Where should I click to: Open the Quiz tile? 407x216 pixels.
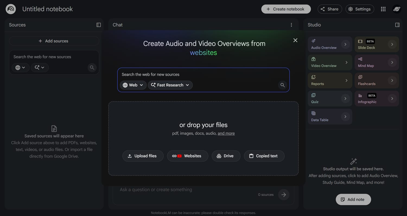pyautogui.click(x=330, y=98)
